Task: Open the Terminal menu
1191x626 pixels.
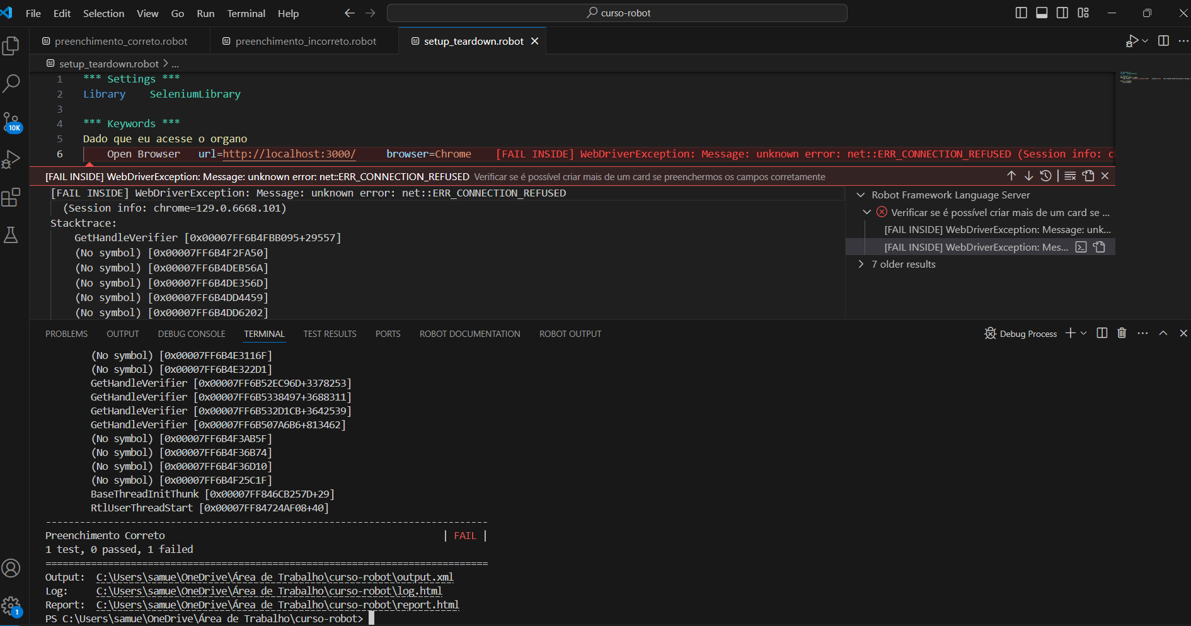Action: pyautogui.click(x=246, y=13)
